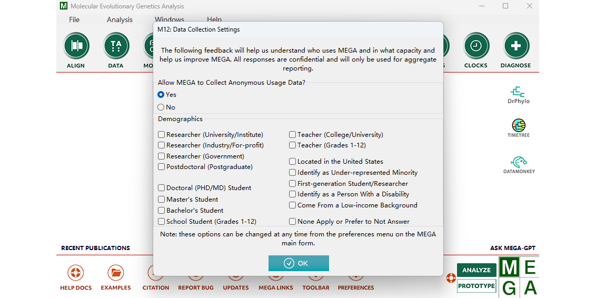Open the EXAMPLES folder icon
The image size is (596, 298).
tap(116, 273)
